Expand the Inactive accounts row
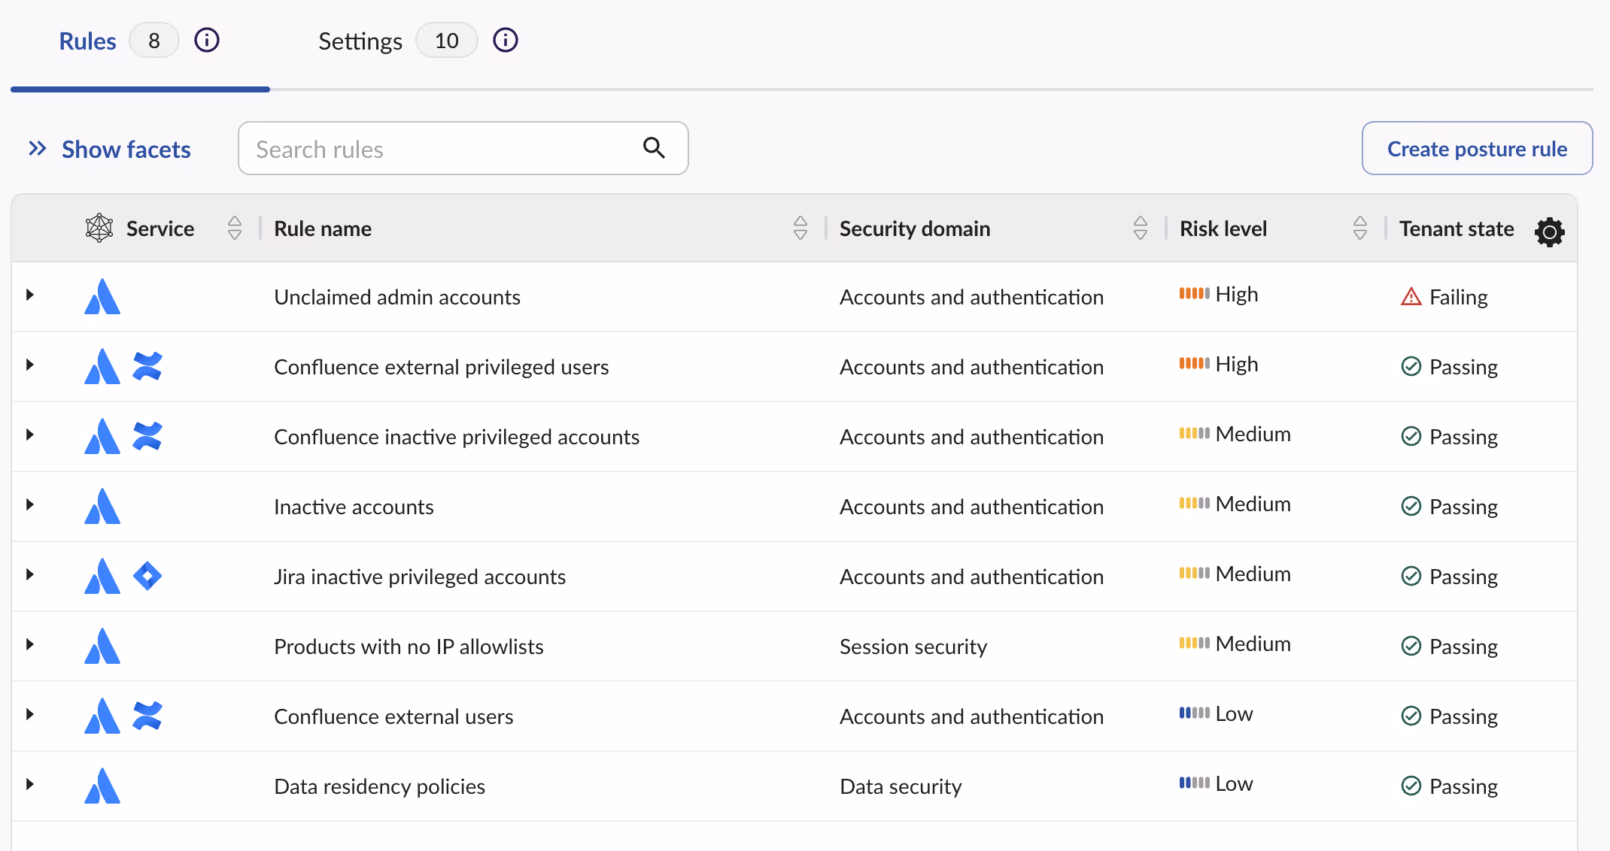The height and width of the screenshot is (851, 1610). coord(30,504)
